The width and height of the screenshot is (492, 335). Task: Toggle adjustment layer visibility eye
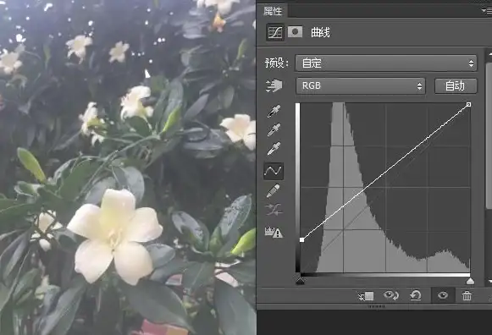[x=442, y=295]
